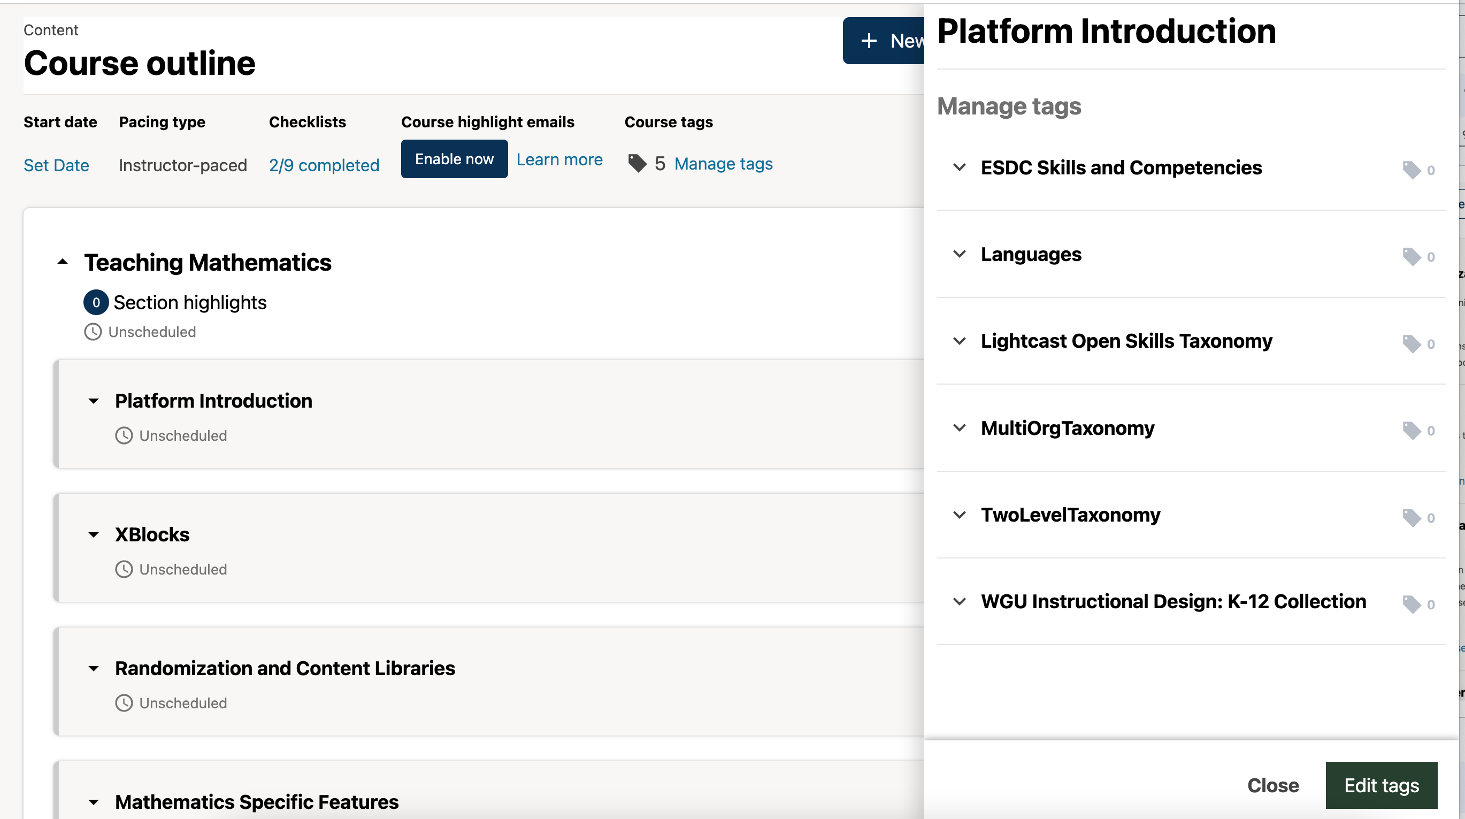Click the Lightcast Open Skills Taxonomy label

coord(1126,341)
